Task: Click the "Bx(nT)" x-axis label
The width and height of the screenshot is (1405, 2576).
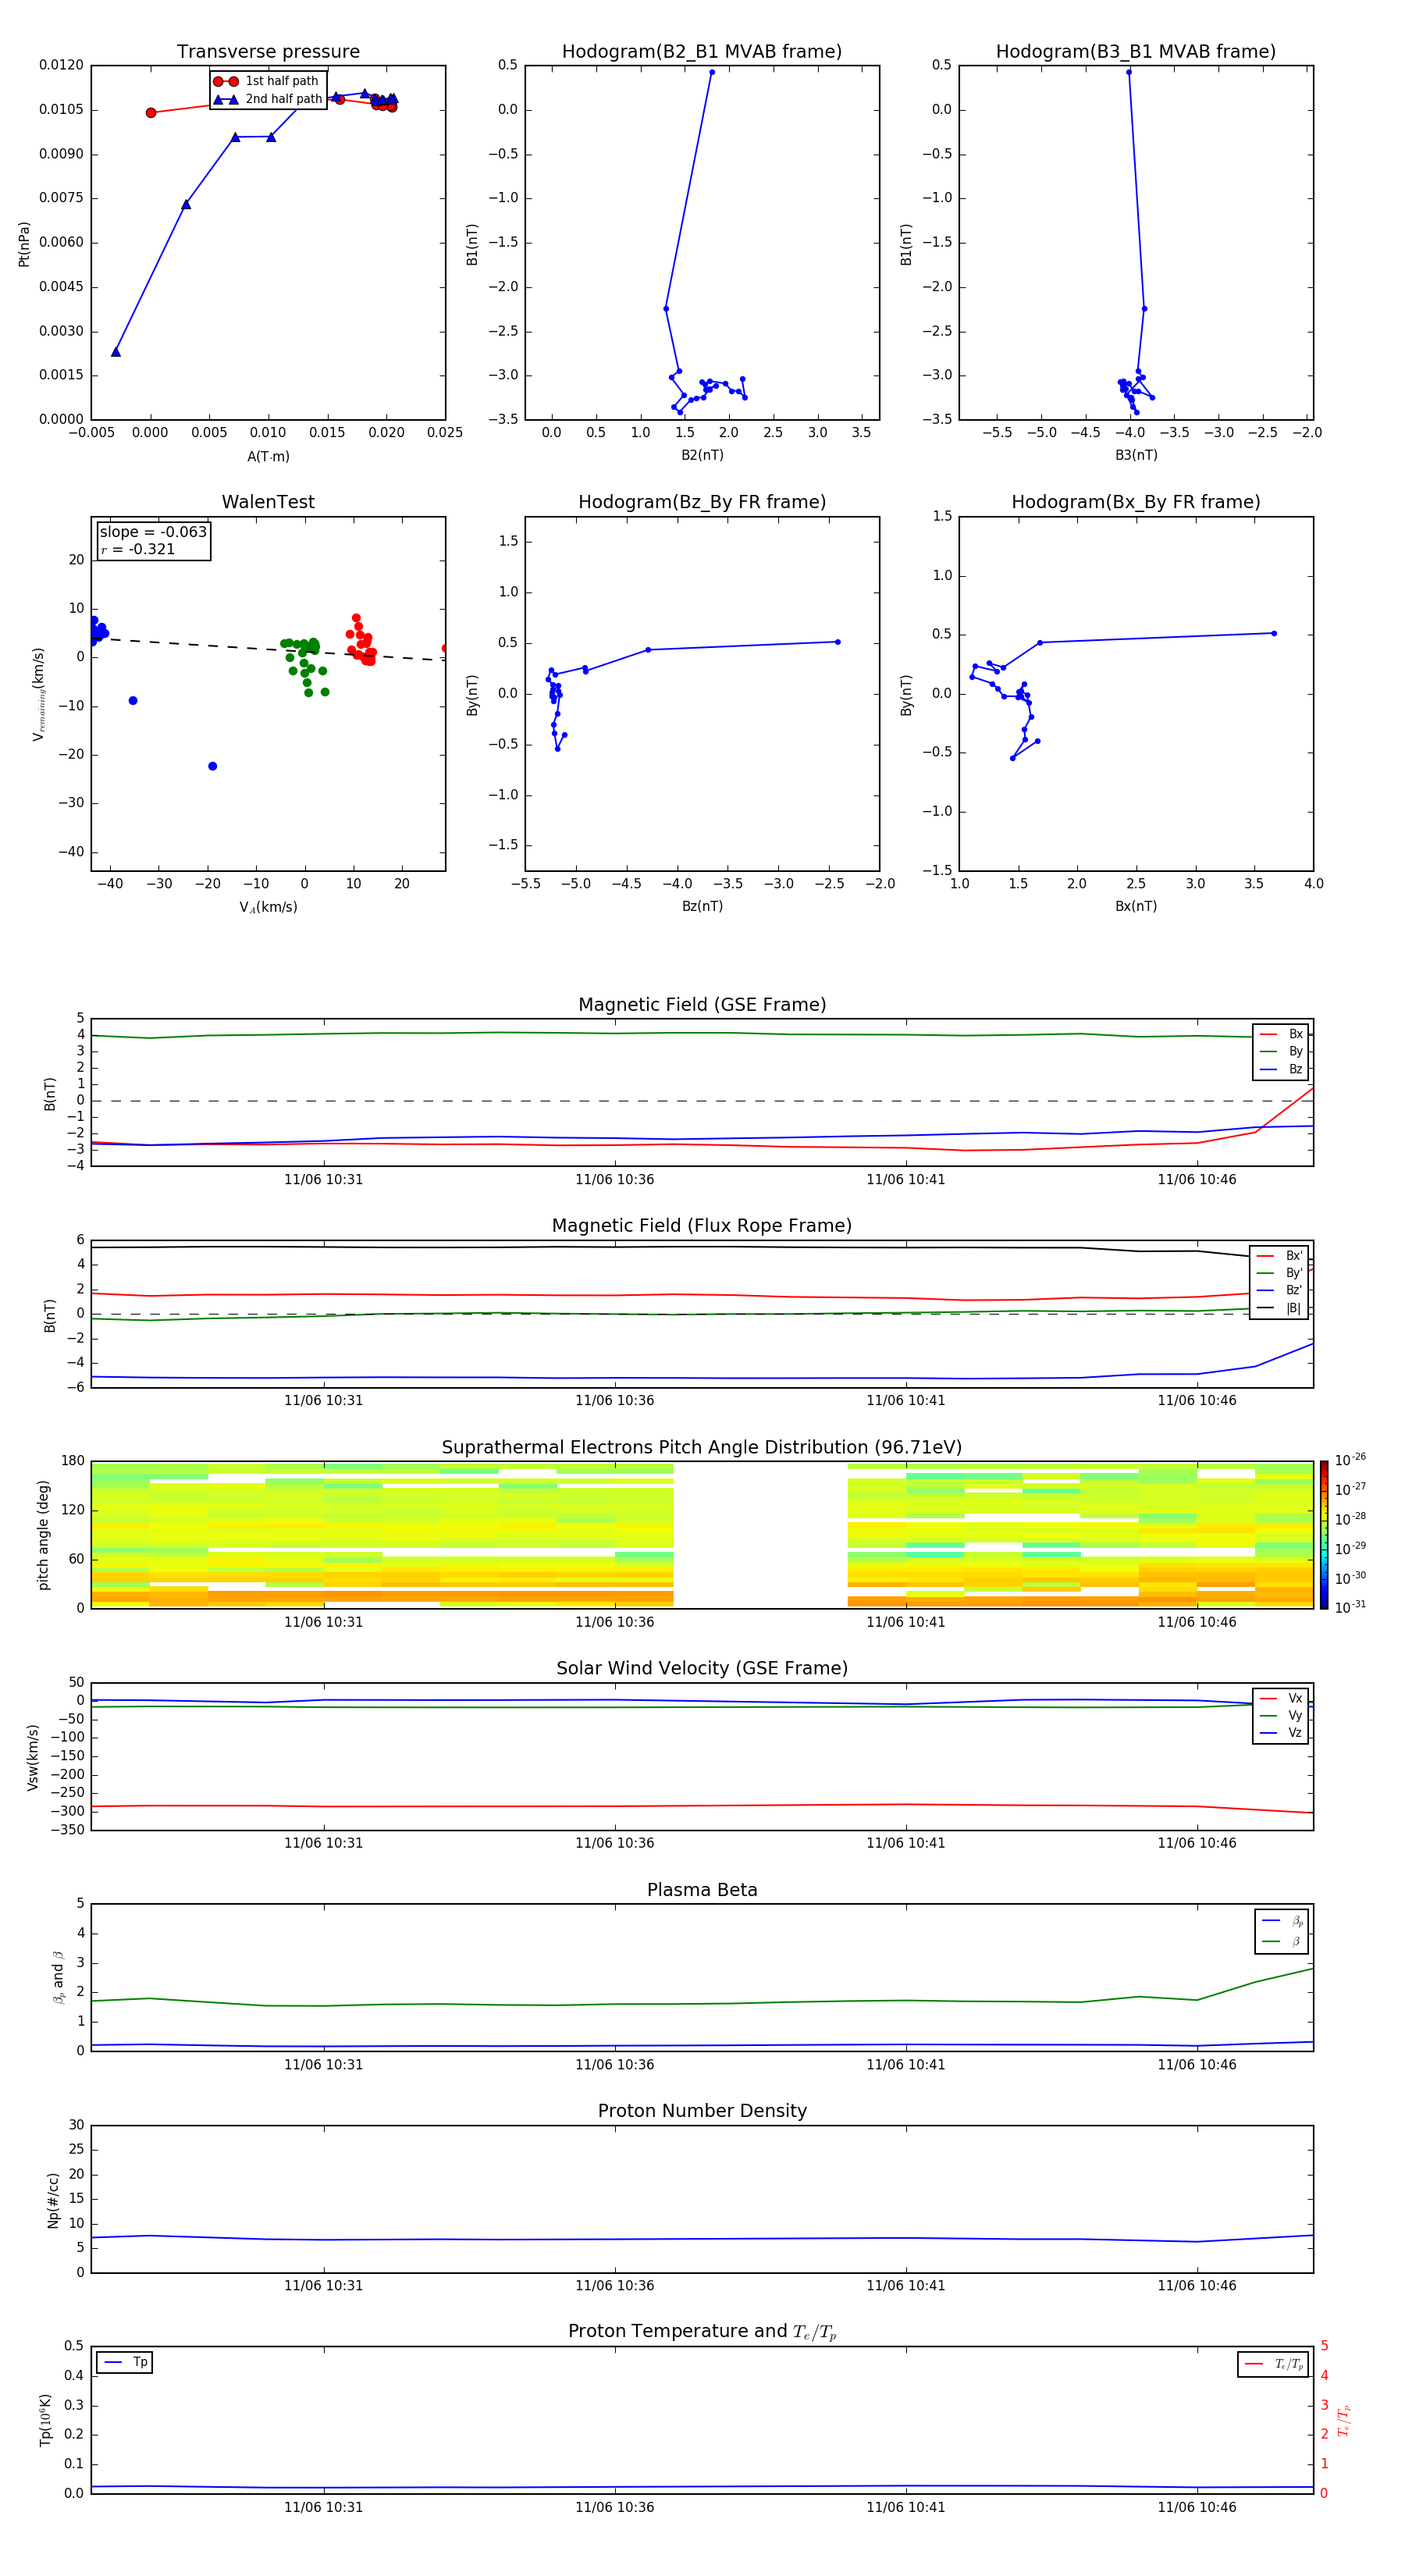Action: [x=1136, y=906]
